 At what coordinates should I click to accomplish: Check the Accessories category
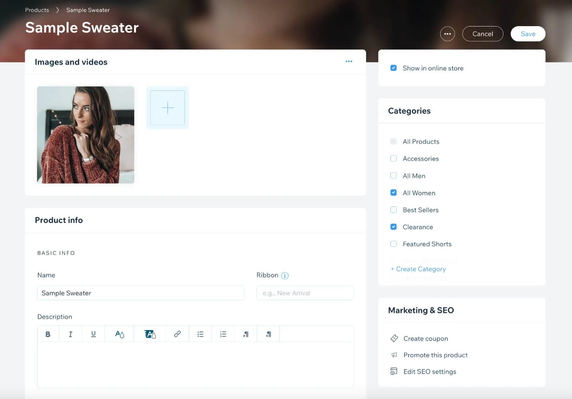click(x=393, y=158)
